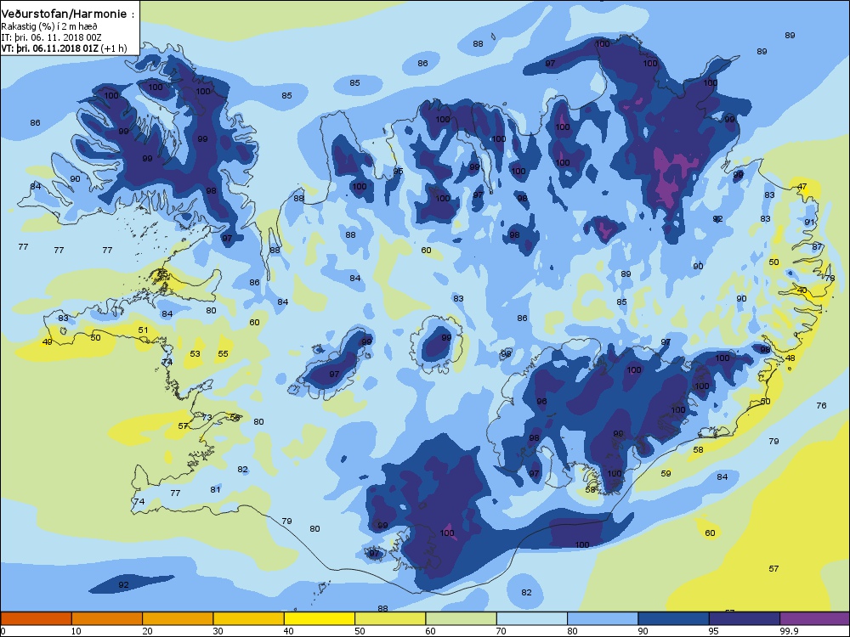
Task: Click the 30–40 amber legend swatch
Action: (x=249, y=618)
